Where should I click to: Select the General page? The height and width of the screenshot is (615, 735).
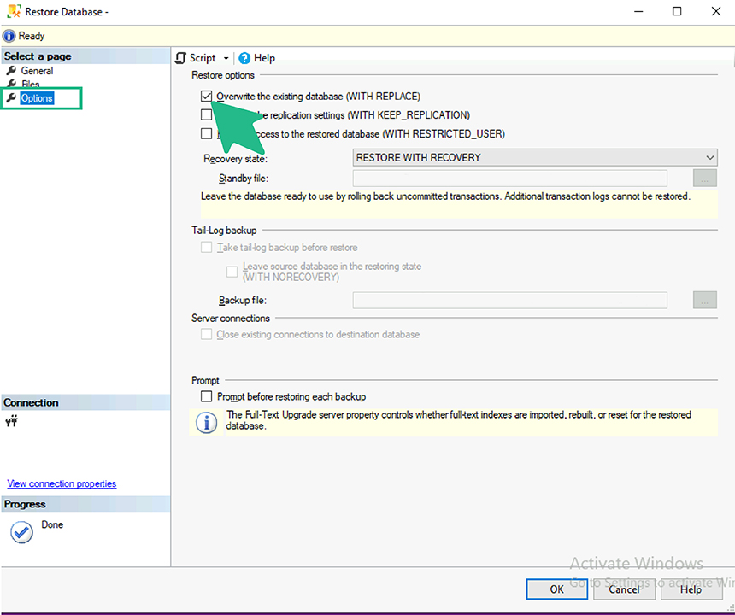click(x=37, y=71)
